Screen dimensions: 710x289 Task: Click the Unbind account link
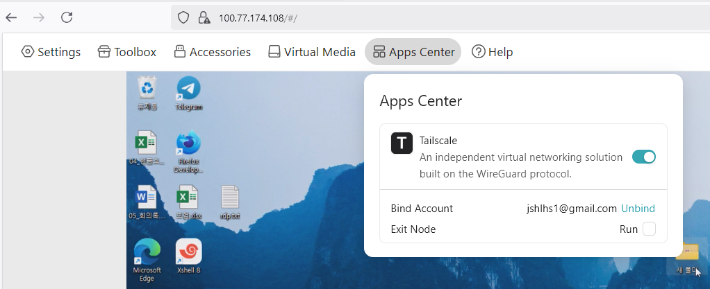(x=638, y=209)
